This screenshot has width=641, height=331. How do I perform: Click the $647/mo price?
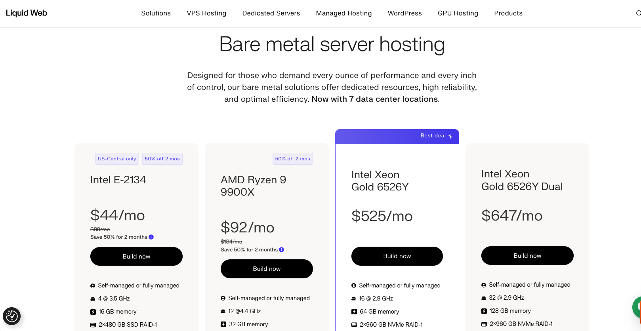tap(512, 216)
